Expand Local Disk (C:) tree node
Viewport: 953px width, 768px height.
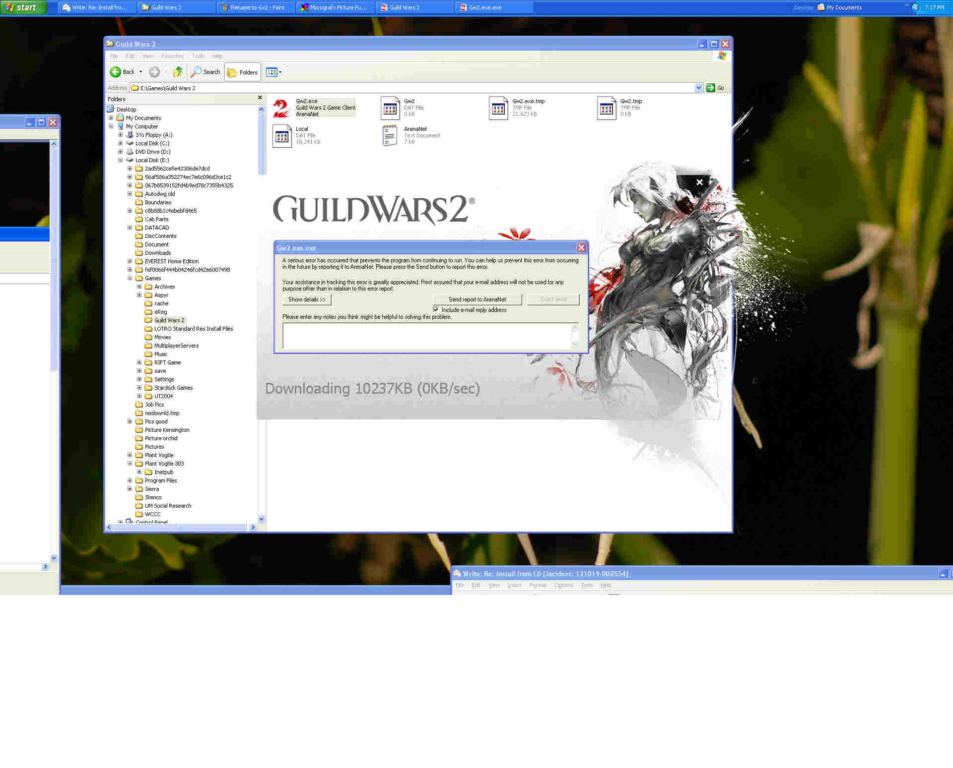[x=121, y=143]
